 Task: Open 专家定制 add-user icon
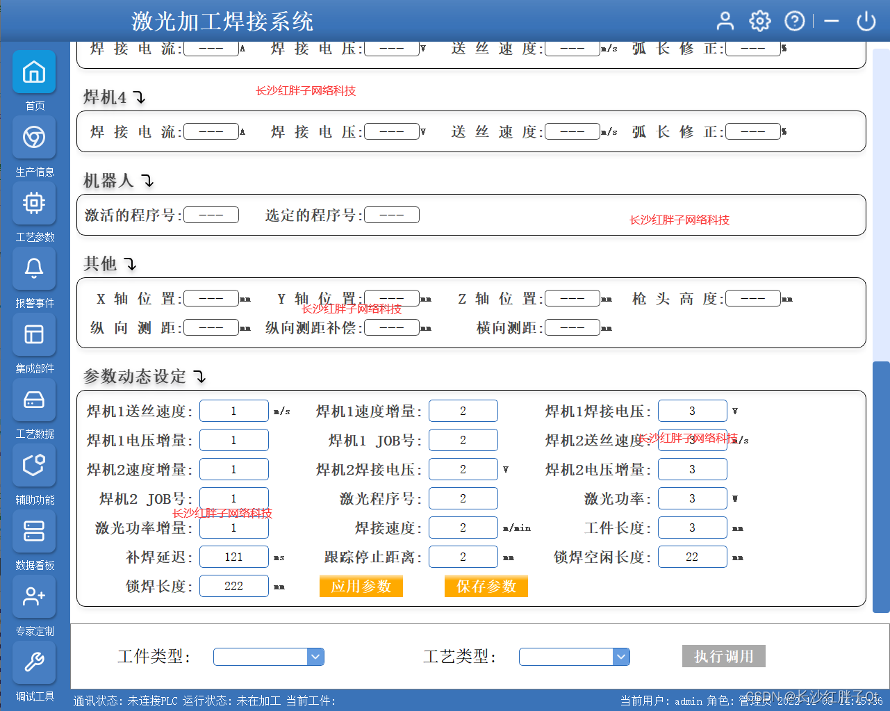click(x=34, y=596)
